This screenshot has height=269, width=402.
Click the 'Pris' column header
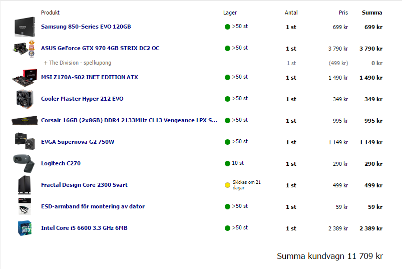tap(343, 13)
